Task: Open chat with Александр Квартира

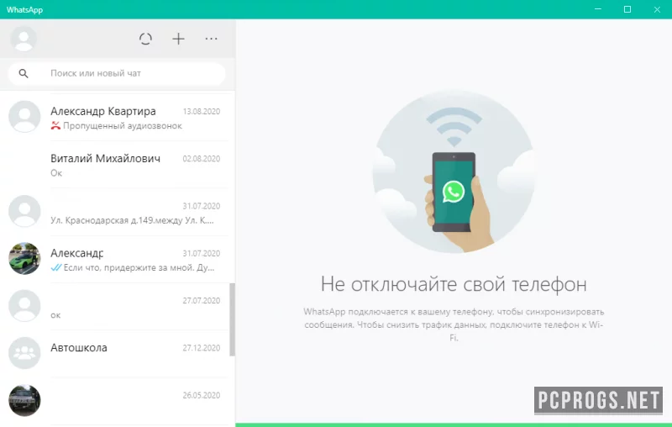Action: pos(118,117)
